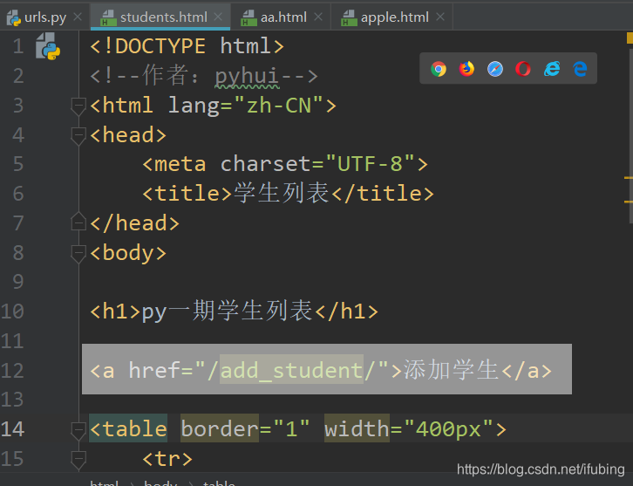Click the "UTF-8" charset value
This screenshot has height=486, width=633.
[371, 164]
